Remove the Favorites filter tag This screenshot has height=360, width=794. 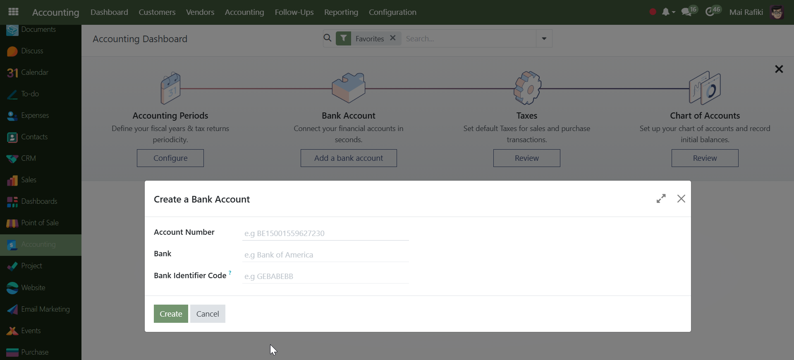[393, 38]
